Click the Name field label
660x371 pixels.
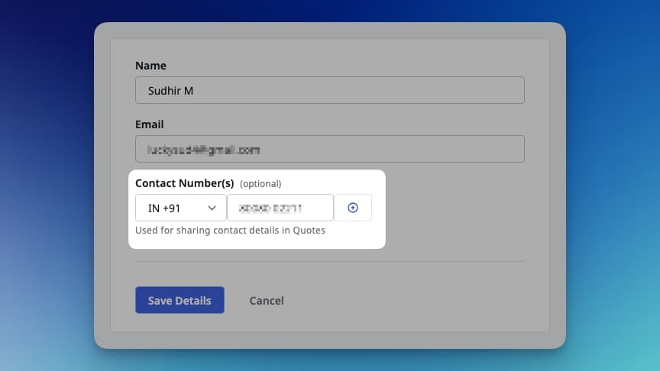150,66
